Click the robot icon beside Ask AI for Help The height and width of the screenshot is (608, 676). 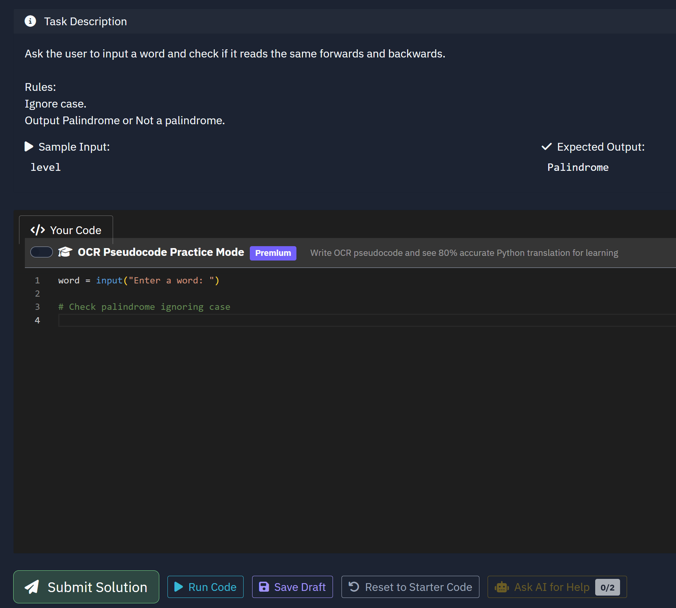click(502, 587)
